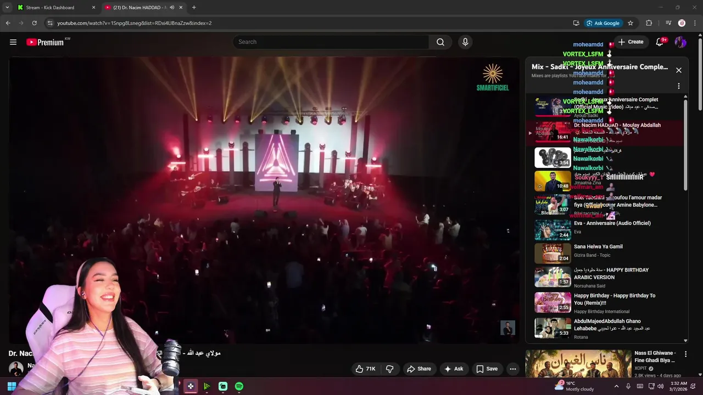The width and height of the screenshot is (703, 395).
Task: Open the Mix playlist options menu
Action: point(679,86)
